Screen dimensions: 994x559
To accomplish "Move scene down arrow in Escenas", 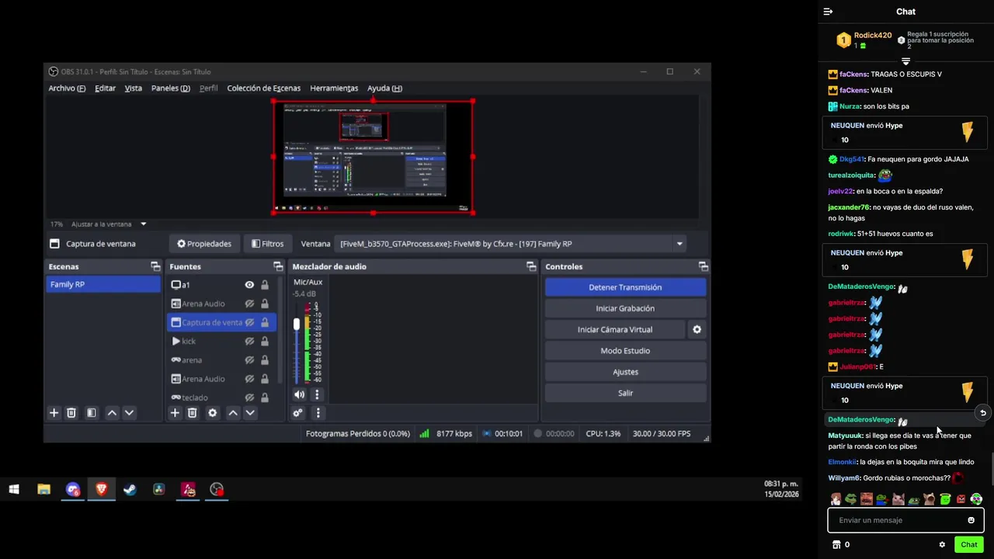I will (129, 413).
